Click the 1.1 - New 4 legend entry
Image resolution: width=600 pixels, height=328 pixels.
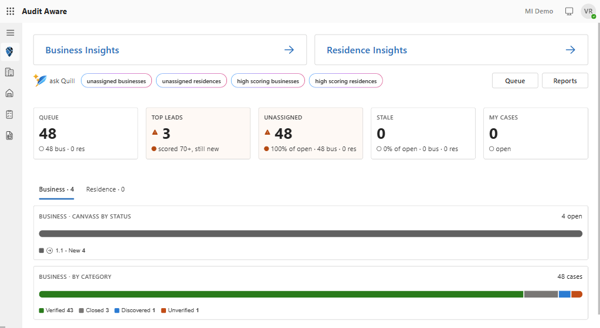[x=62, y=251]
